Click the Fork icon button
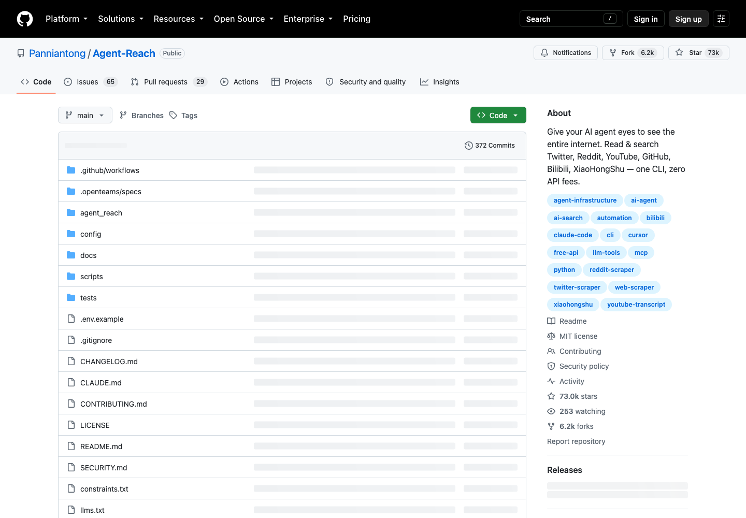Viewport: 746px width, 518px height. click(x=633, y=53)
